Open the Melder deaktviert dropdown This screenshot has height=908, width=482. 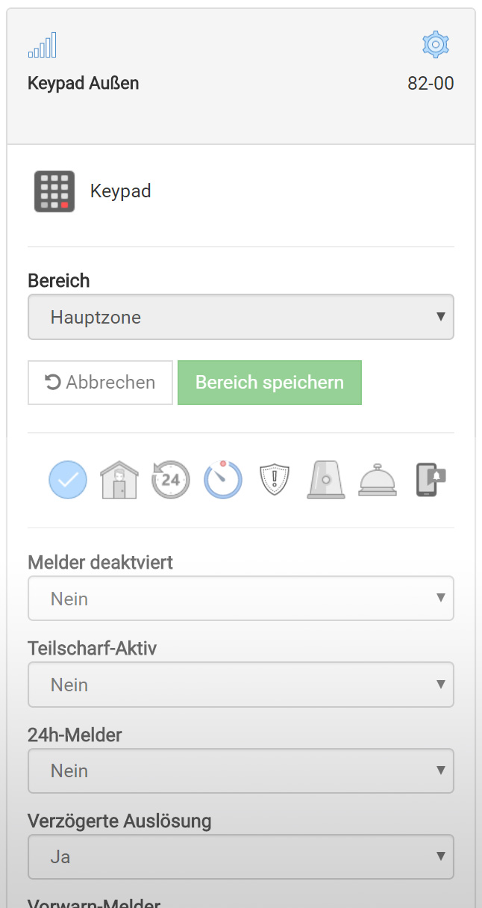click(240, 599)
